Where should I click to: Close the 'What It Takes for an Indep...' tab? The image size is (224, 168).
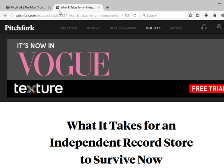pos(99,7)
